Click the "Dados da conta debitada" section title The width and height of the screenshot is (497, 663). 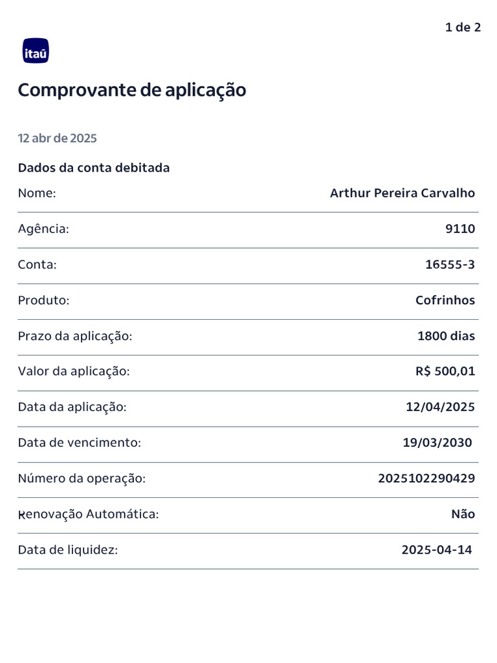[x=94, y=168]
